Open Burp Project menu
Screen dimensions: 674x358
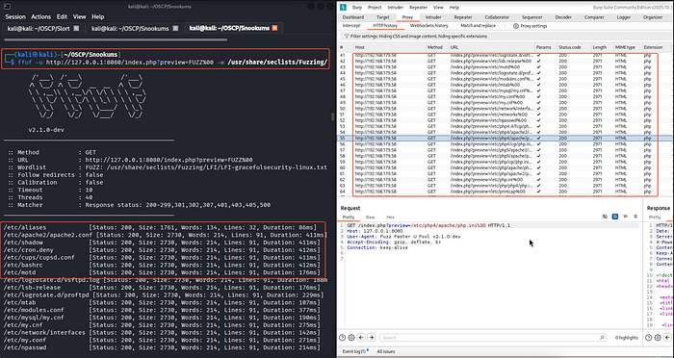[x=375, y=8]
